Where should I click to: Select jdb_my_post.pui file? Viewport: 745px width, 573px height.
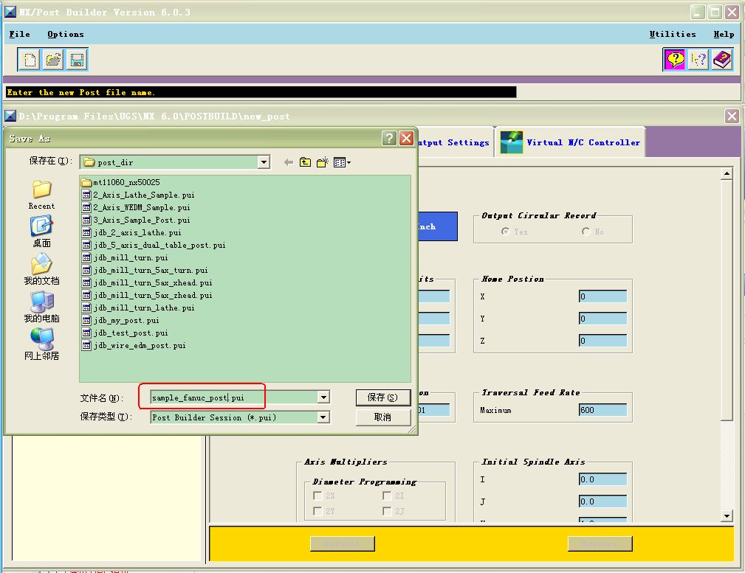[120, 321]
